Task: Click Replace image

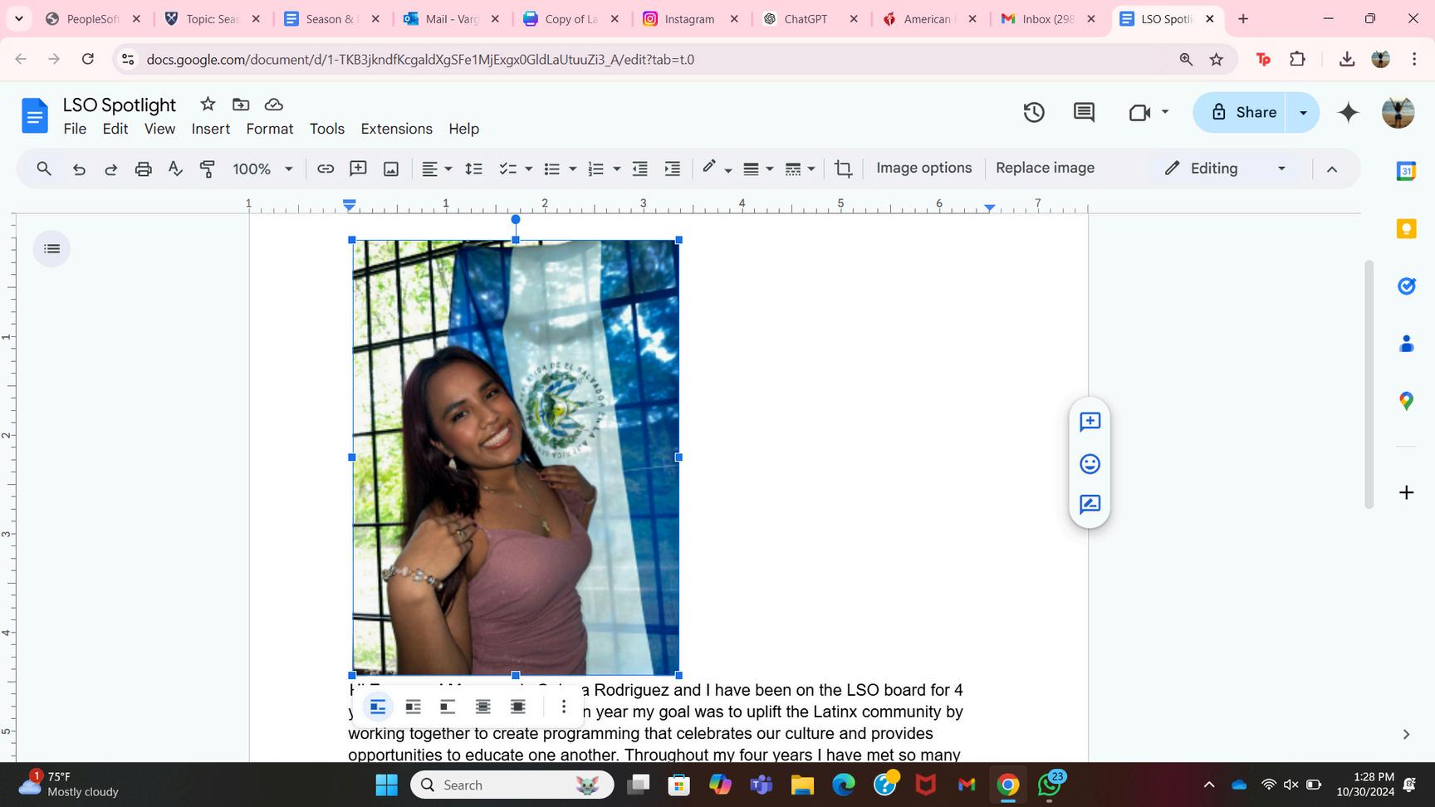Action: tap(1046, 168)
